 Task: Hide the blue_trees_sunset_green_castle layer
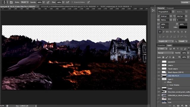pyautogui.click(x=159, y=92)
